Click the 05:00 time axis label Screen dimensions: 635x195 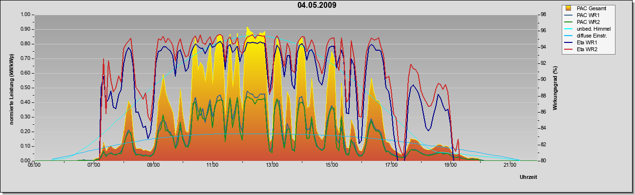click(34, 165)
